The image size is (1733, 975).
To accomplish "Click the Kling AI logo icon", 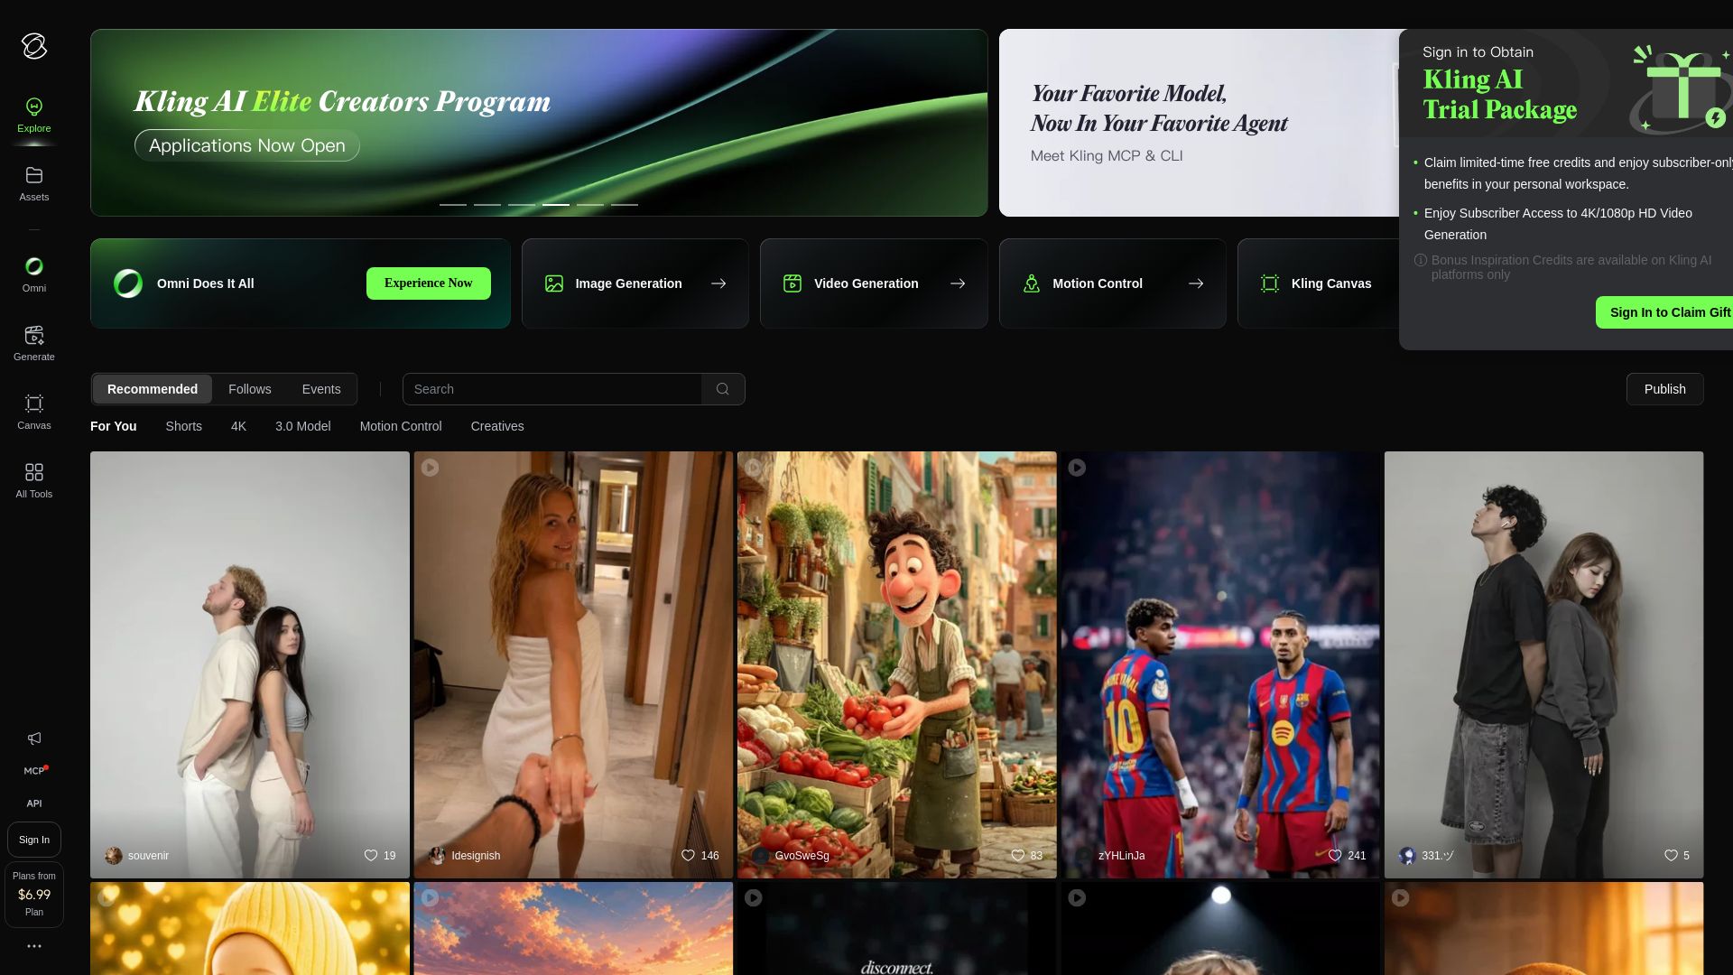I will tap(34, 46).
